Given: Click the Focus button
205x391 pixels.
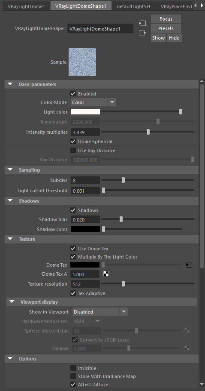Looking at the screenshot, I should coord(166,19).
